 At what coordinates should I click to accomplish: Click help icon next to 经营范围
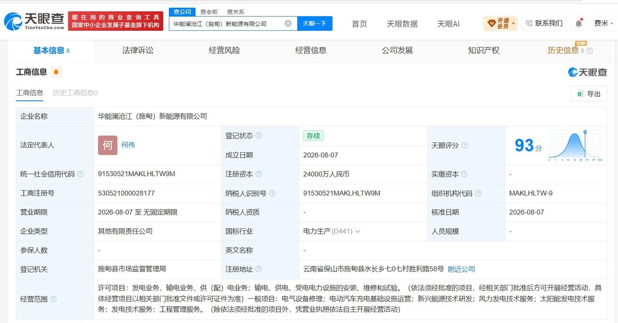click(54, 299)
